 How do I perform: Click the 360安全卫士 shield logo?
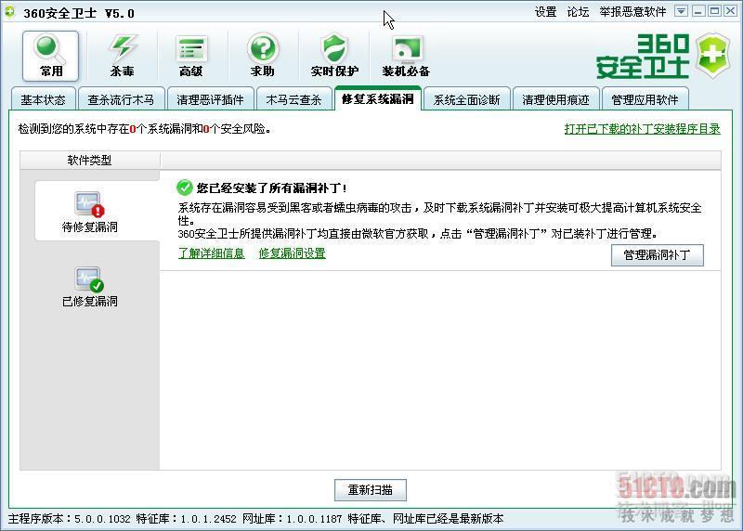tap(713, 56)
